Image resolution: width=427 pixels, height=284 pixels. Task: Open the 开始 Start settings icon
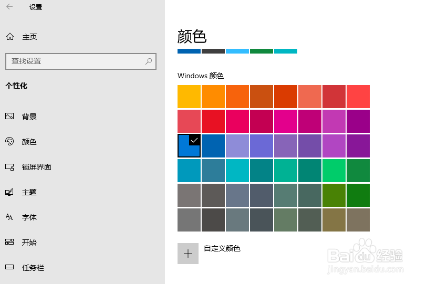click(9, 243)
